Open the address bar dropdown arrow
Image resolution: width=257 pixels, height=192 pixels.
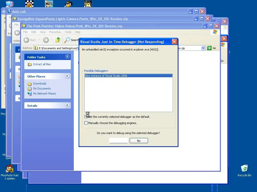pos(203,48)
